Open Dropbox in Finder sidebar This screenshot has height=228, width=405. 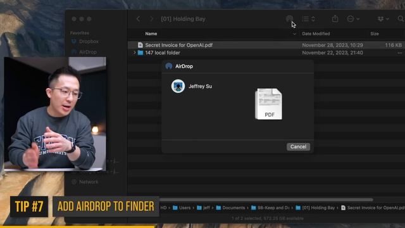85,41
